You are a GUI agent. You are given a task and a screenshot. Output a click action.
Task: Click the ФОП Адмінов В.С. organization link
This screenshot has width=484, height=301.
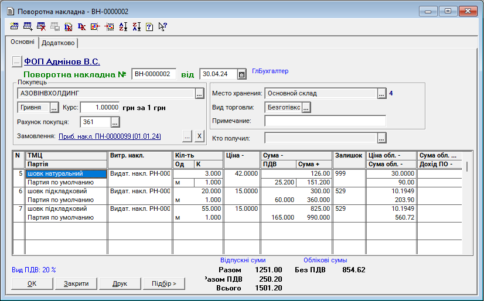62,61
